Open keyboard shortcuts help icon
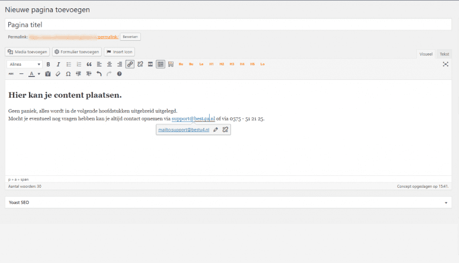The height and width of the screenshot is (263, 459). [119, 74]
